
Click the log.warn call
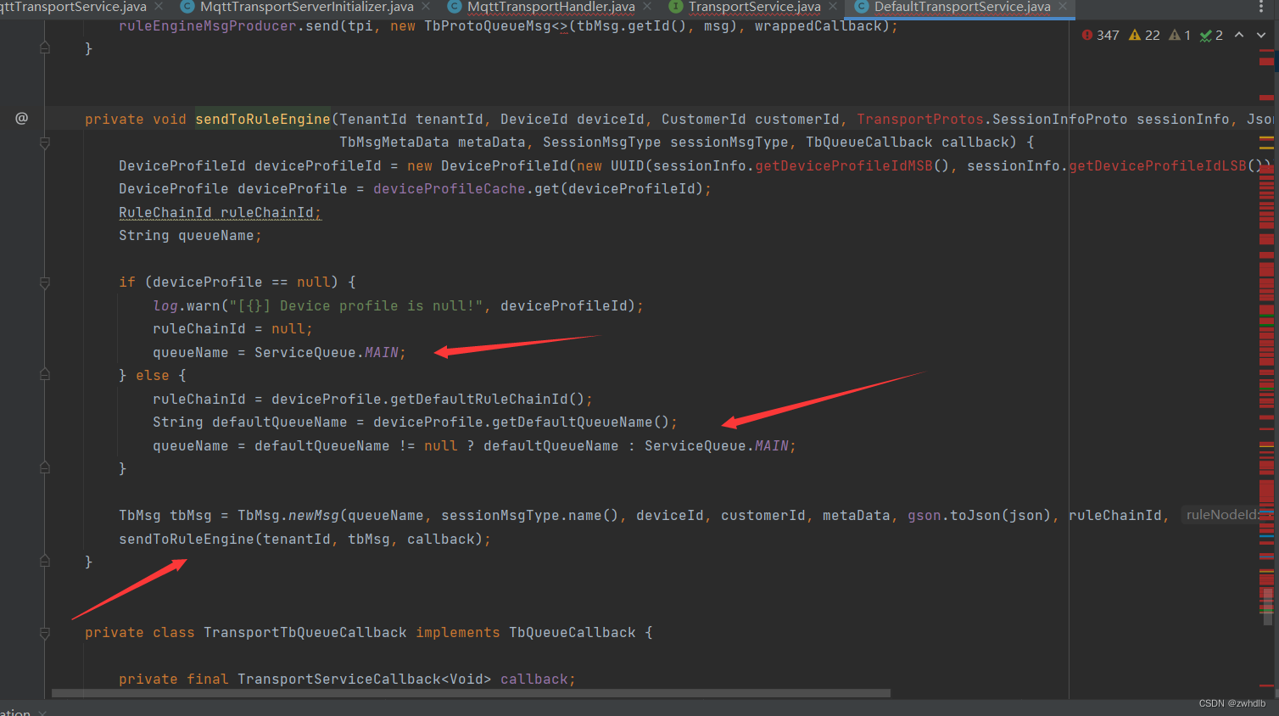187,306
